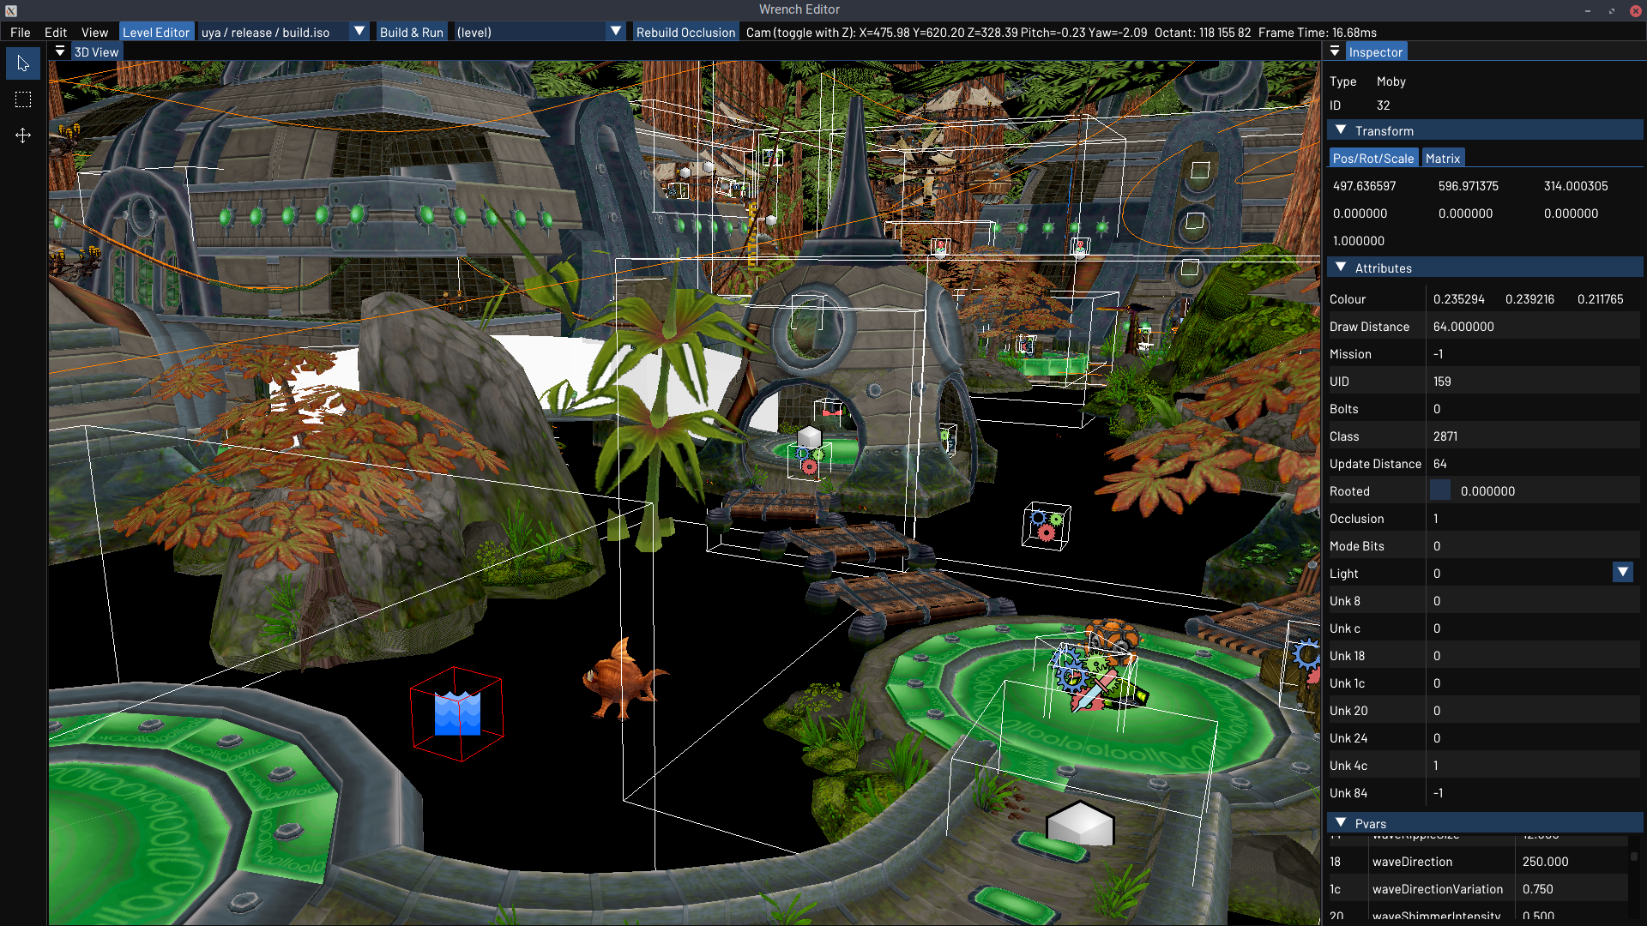
Task: Click the Rebuild Occlusion button
Action: tap(685, 33)
